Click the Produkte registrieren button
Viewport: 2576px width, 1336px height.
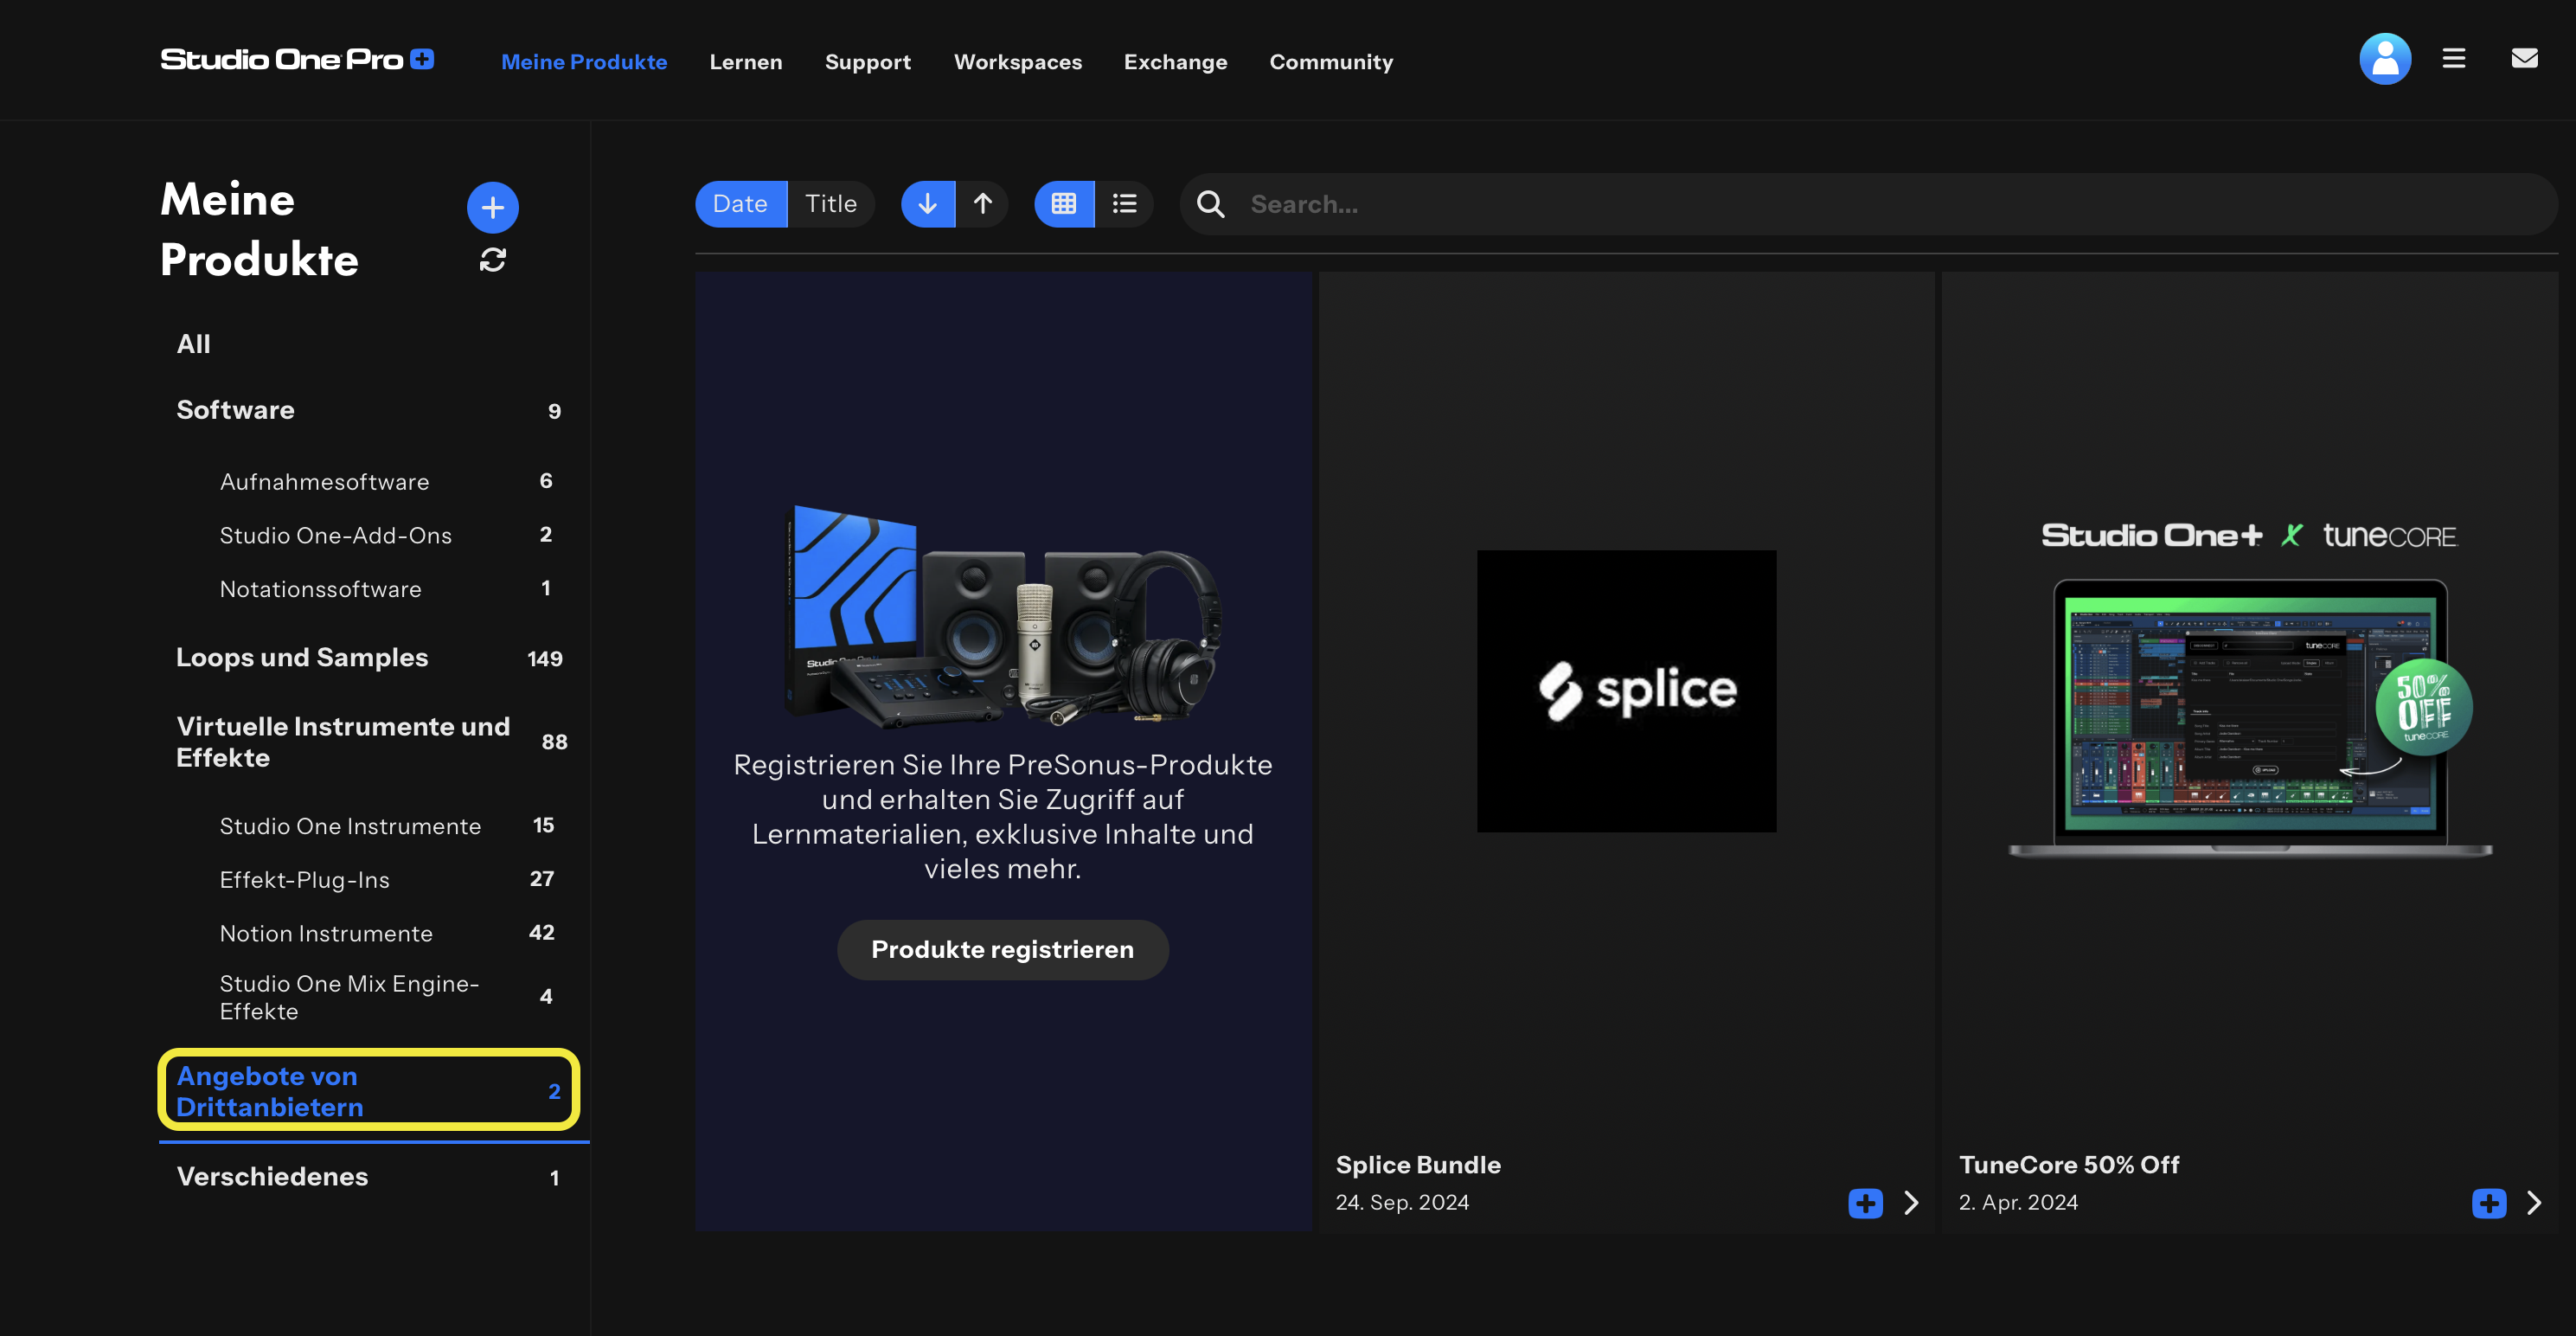tap(1002, 949)
